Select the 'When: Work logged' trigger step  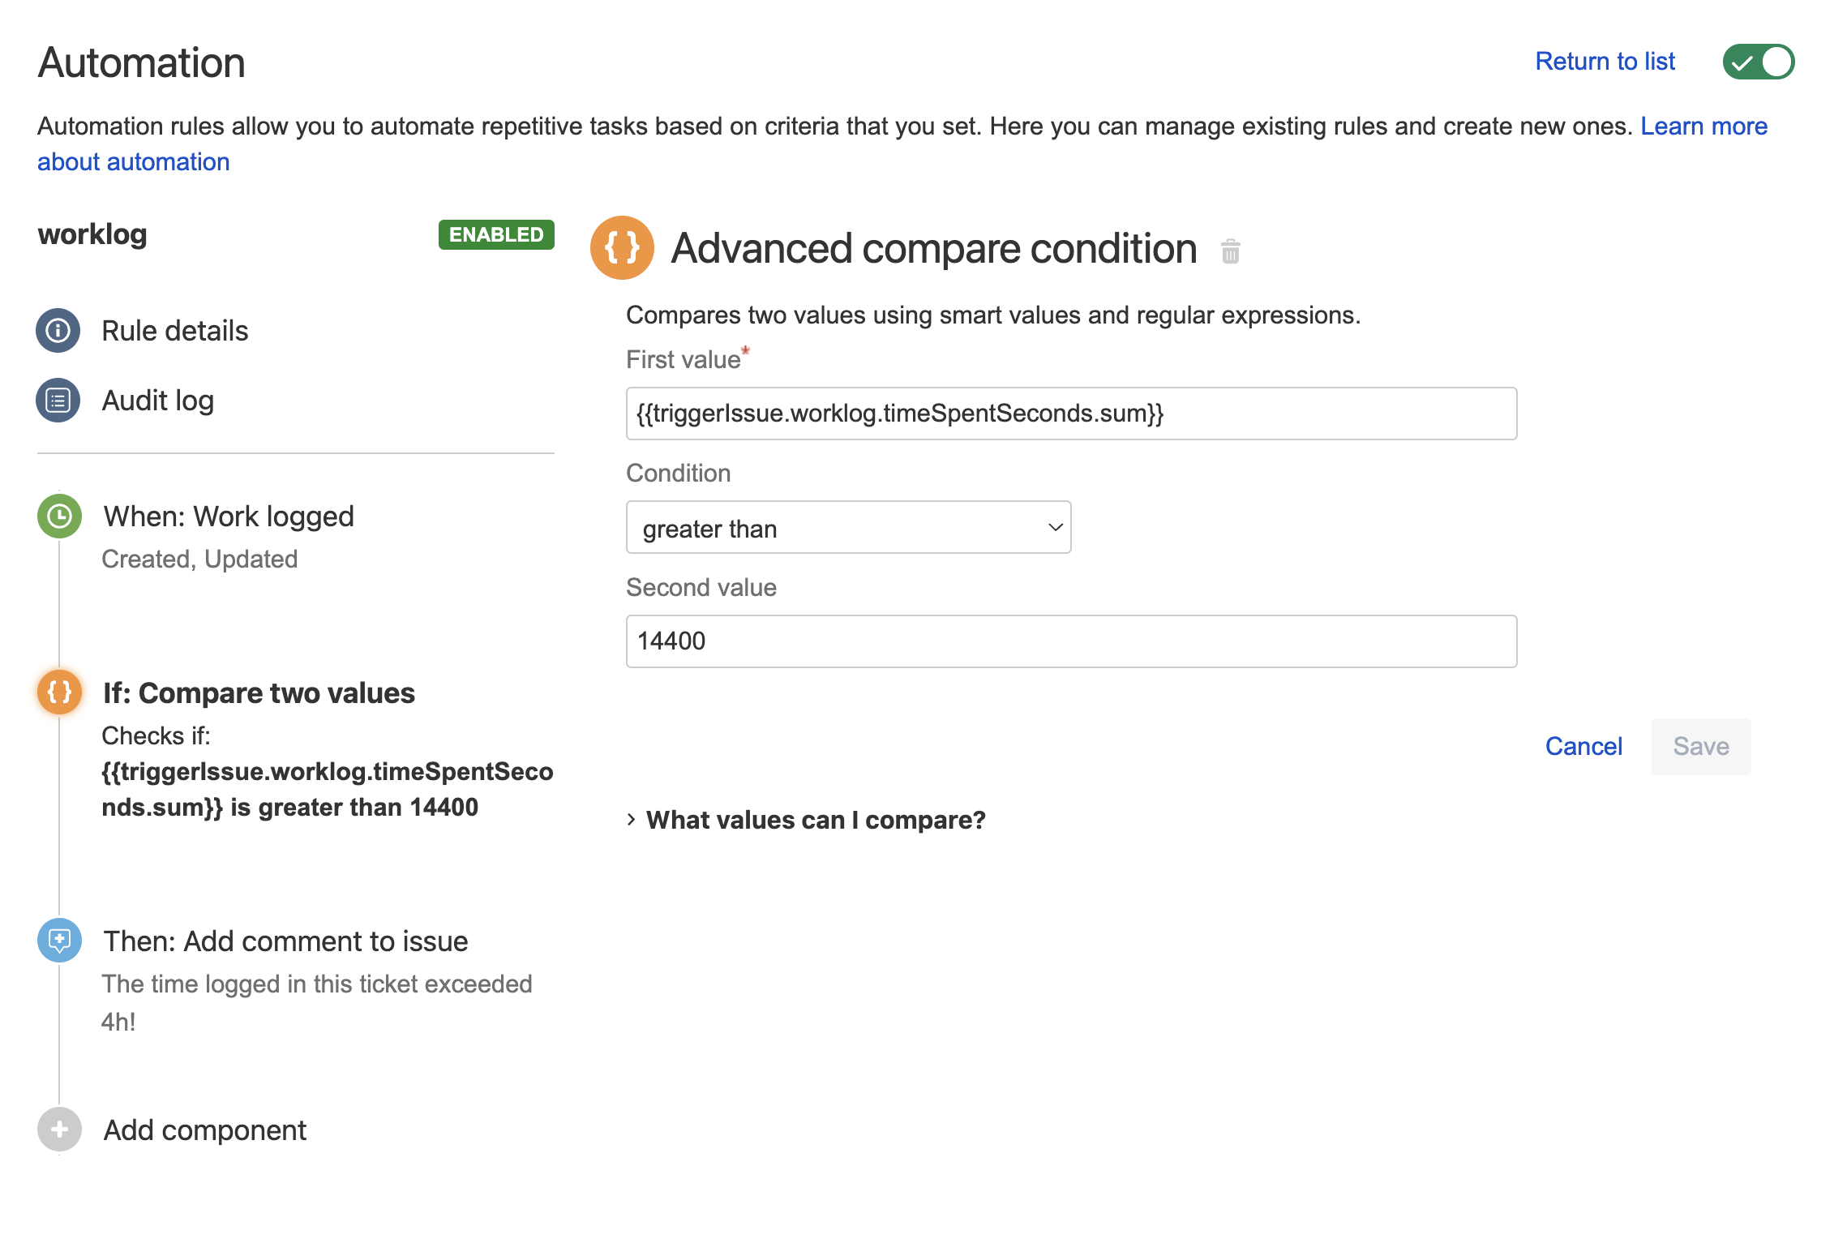(x=229, y=517)
